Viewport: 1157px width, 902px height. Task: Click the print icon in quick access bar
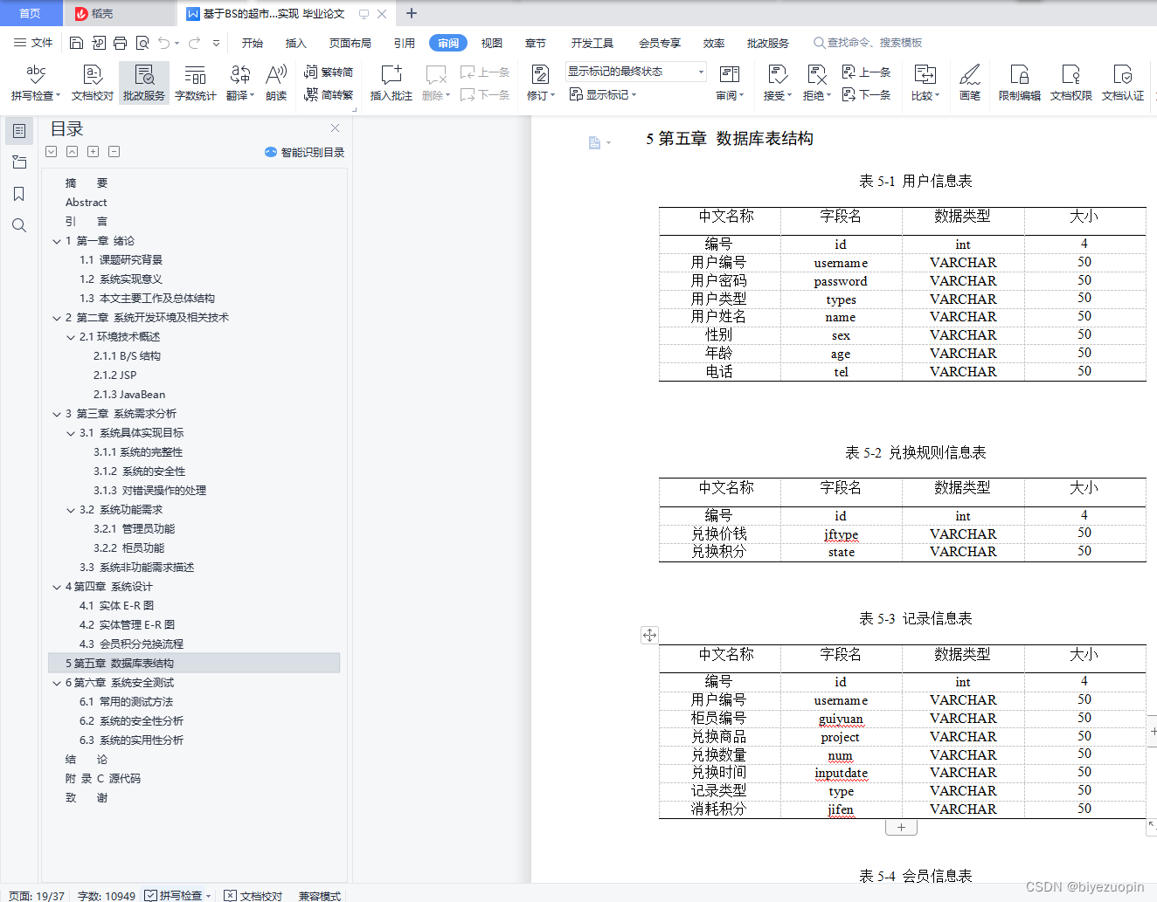(120, 43)
